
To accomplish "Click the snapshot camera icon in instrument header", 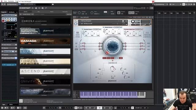I will [x=123, y=21].
